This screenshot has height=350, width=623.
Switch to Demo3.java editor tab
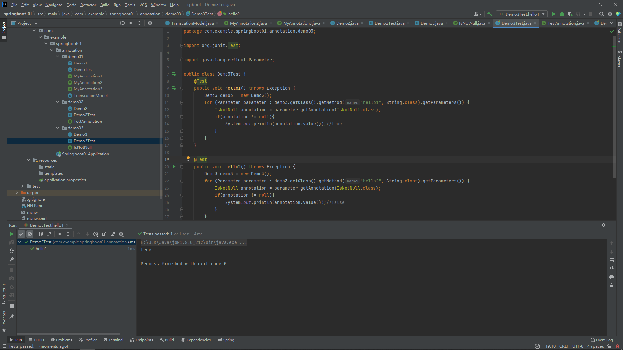(x=431, y=23)
